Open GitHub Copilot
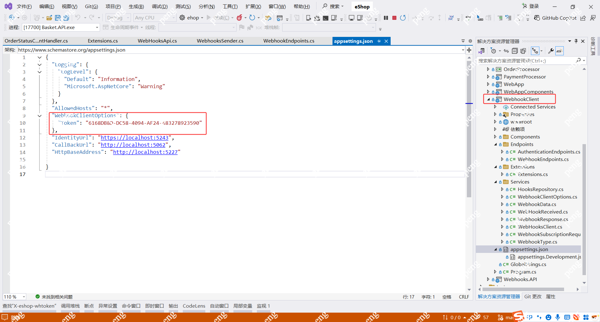Viewport: 600px width, 322px height. click(x=555, y=18)
